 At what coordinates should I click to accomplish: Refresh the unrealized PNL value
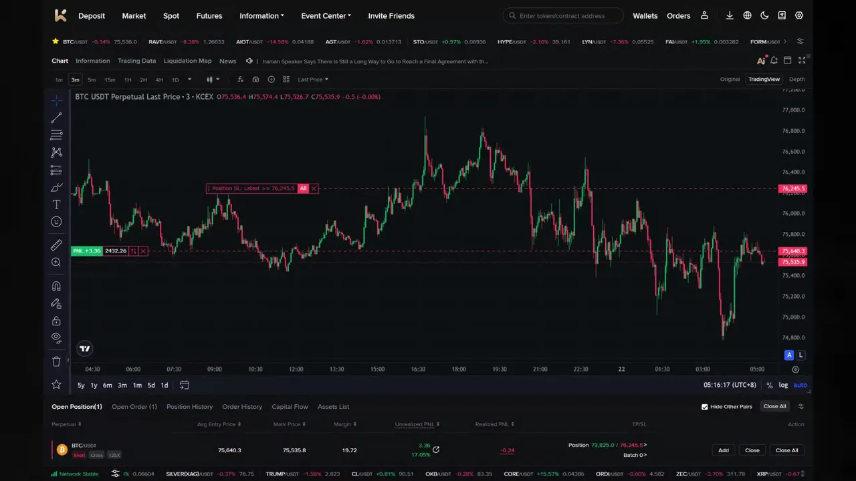click(436, 450)
